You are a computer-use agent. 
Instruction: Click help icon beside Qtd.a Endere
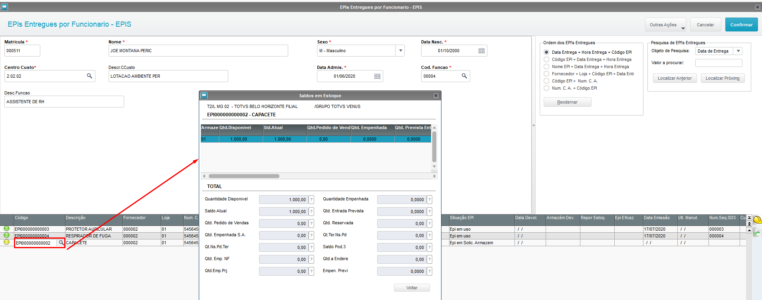coord(429,259)
